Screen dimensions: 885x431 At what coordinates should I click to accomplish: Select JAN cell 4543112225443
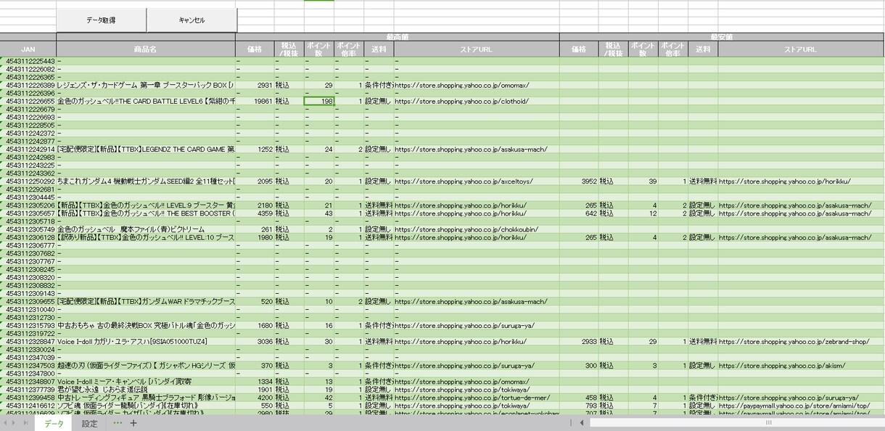point(28,61)
